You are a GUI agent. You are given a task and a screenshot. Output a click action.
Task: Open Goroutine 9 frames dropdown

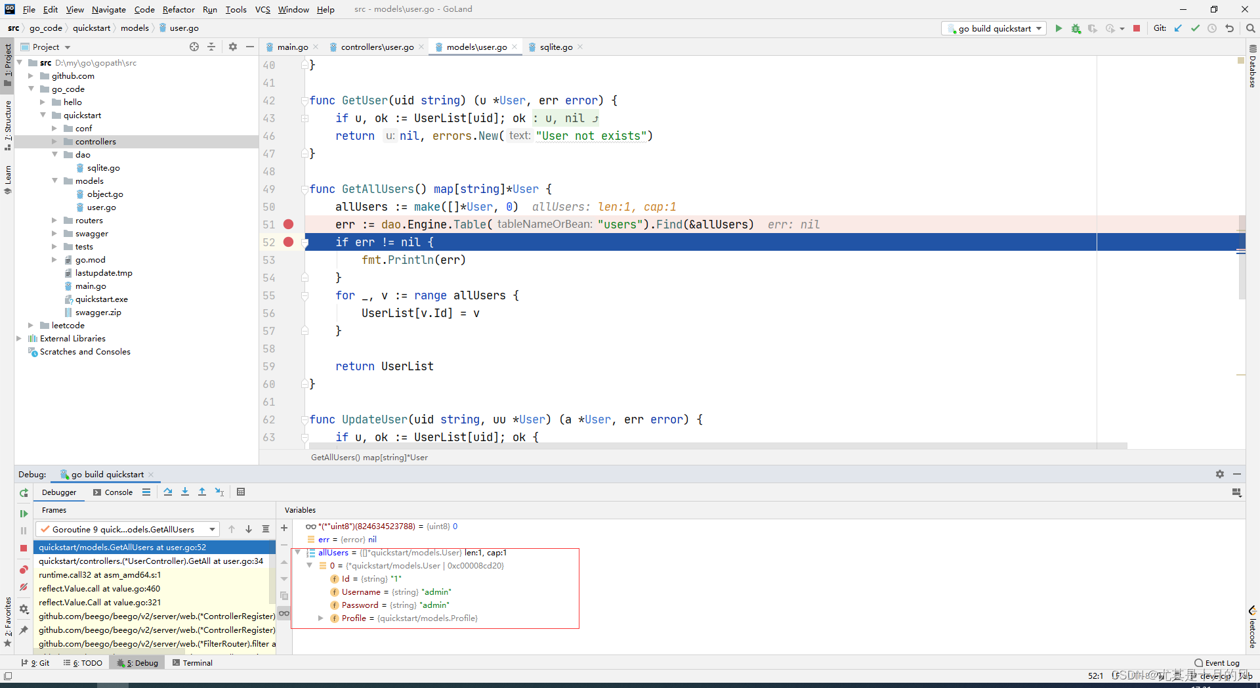coord(127,529)
